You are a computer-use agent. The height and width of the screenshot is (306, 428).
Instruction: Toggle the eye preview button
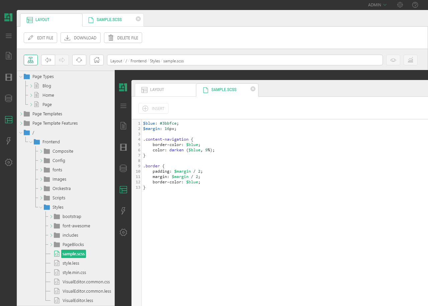(x=393, y=60)
